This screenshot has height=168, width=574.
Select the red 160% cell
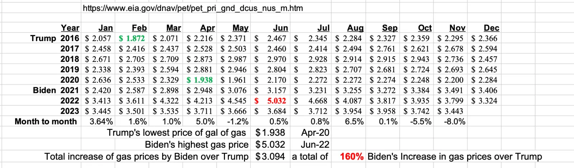pos(352,157)
